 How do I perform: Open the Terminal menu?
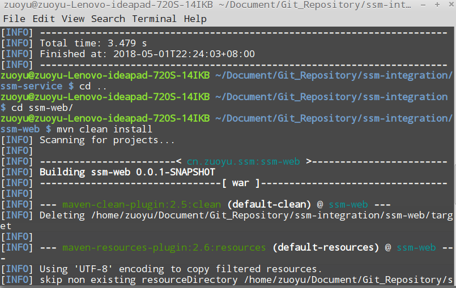155,19
